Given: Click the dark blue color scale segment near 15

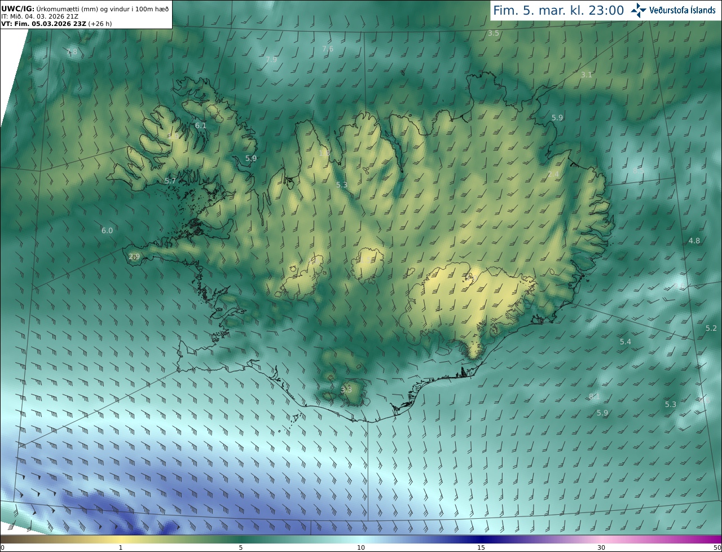Looking at the screenshot, I should (481, 539).
